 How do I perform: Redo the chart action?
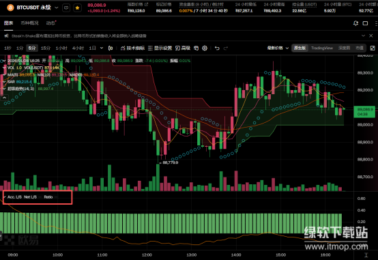(x=226, y=48)
